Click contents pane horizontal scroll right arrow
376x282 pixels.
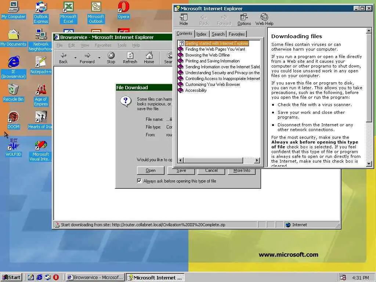257,160
